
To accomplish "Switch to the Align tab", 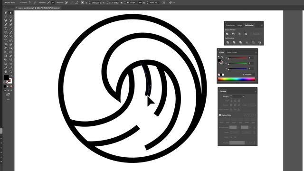I will pyautogui.click(x=239, y=25).
